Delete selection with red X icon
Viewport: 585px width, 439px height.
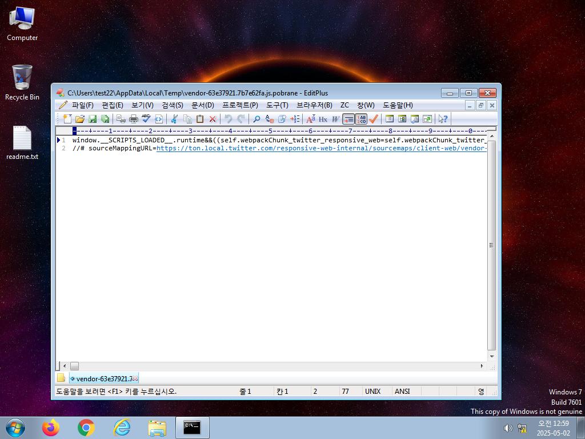tap(213, 119)
